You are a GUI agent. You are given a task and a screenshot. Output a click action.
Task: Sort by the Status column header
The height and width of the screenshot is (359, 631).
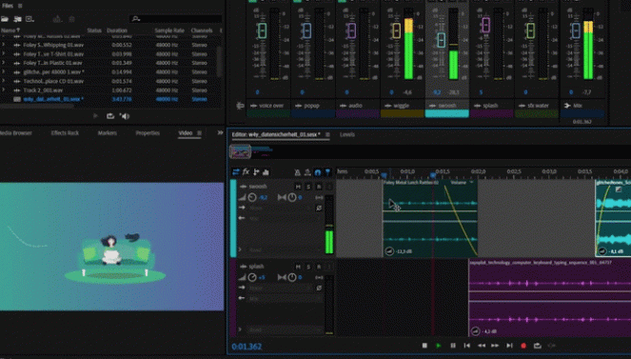pyautogui.click(x=94, y=30)
